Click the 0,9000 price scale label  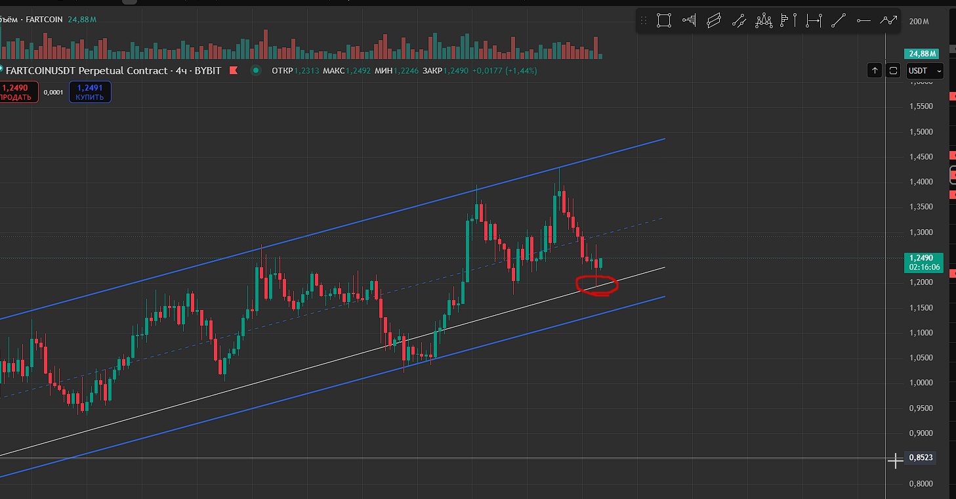tap(921, 433)
